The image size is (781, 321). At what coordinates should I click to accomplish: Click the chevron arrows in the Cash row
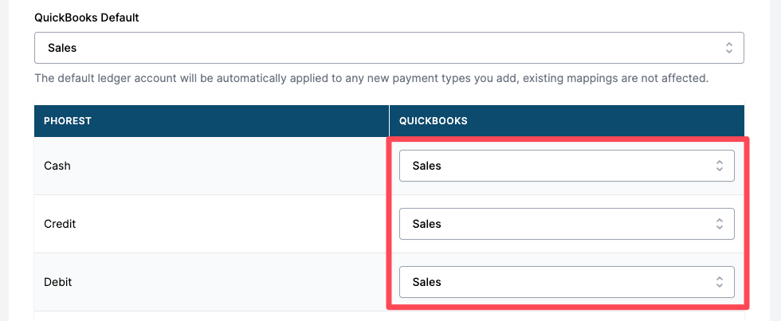[719, 166]
